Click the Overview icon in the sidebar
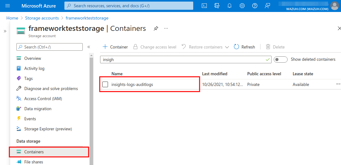 tap(19, 58)
